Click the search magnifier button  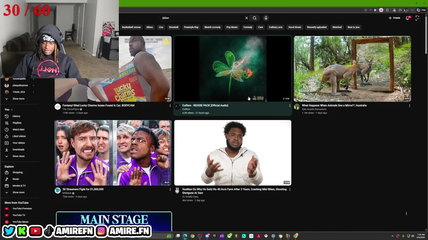click(x=254, y=18)
